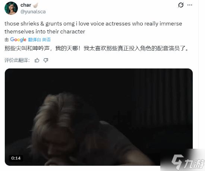Play the embedded dark video
This screenshot has height=171, width=205.
coord(99,117)
